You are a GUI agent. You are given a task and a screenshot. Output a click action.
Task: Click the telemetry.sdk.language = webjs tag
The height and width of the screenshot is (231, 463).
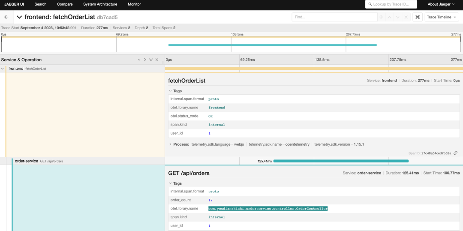(x=218, y=144)
